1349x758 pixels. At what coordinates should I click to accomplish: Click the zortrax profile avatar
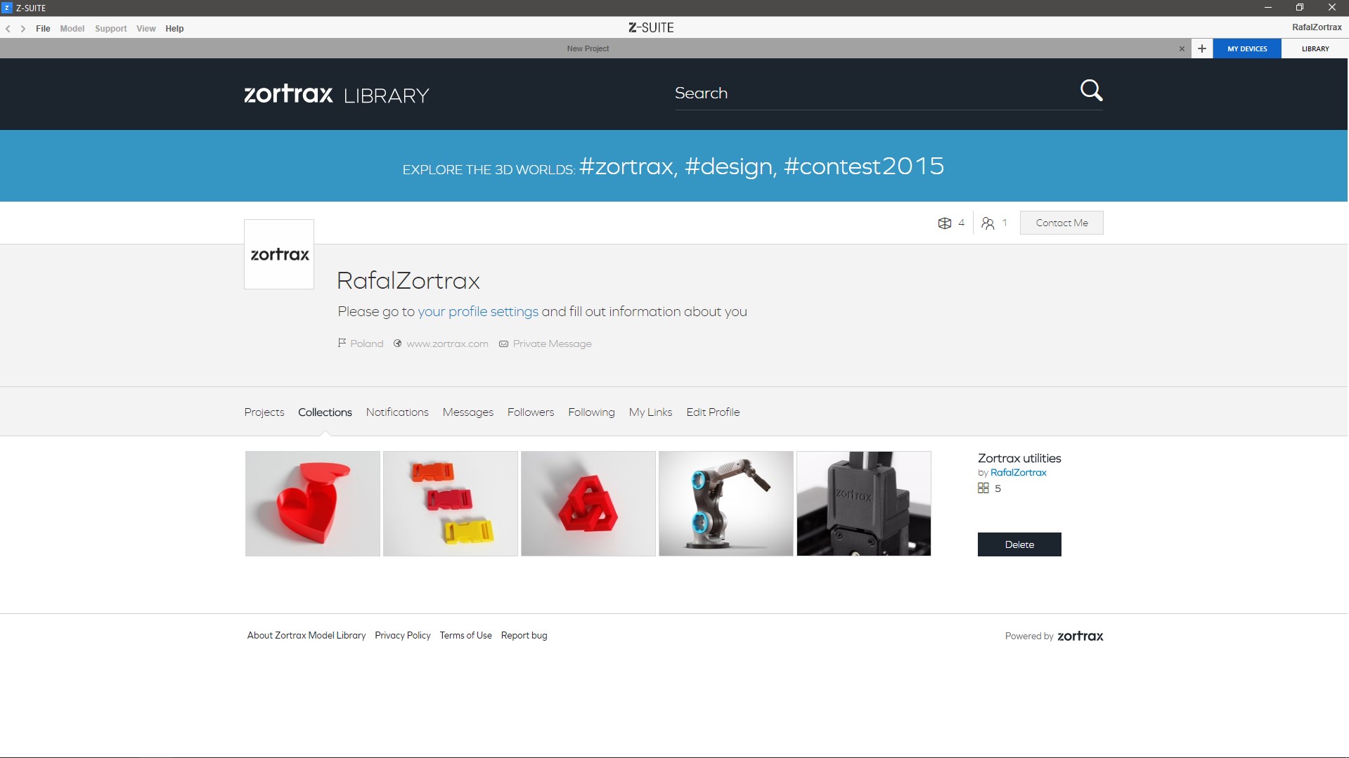[x=279, y=254]
